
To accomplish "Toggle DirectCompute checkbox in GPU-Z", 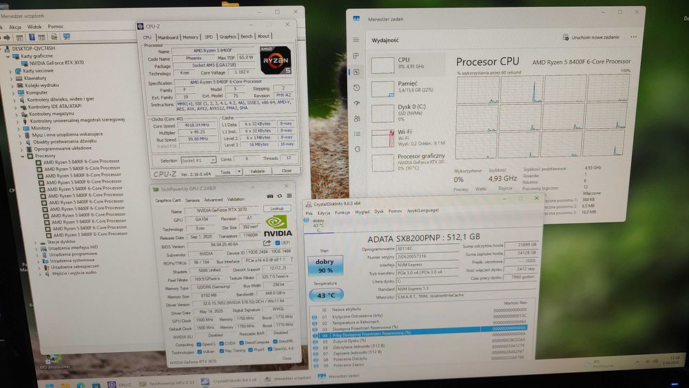I will coord(241,343).
